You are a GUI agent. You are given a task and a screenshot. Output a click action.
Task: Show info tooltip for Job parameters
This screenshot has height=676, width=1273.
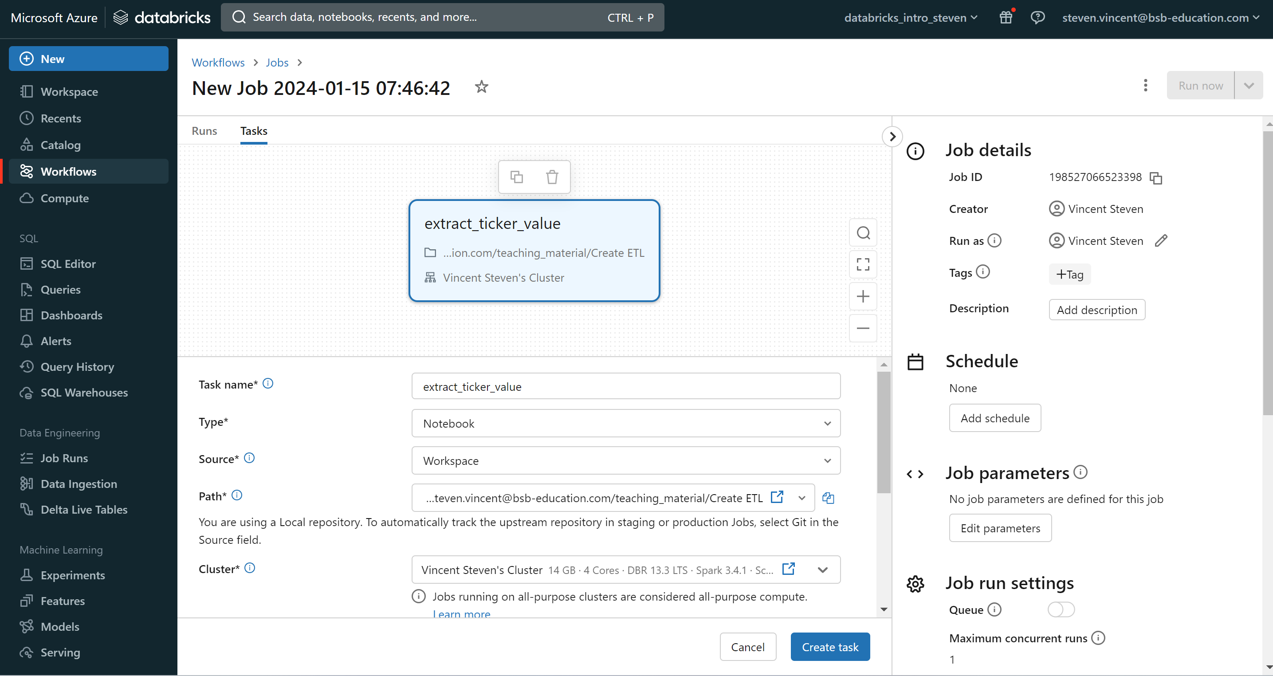[1080, 472]
